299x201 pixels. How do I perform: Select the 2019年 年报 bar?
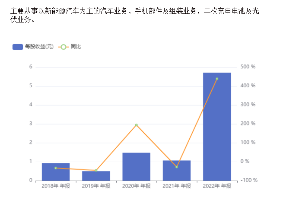coord(96,176)
